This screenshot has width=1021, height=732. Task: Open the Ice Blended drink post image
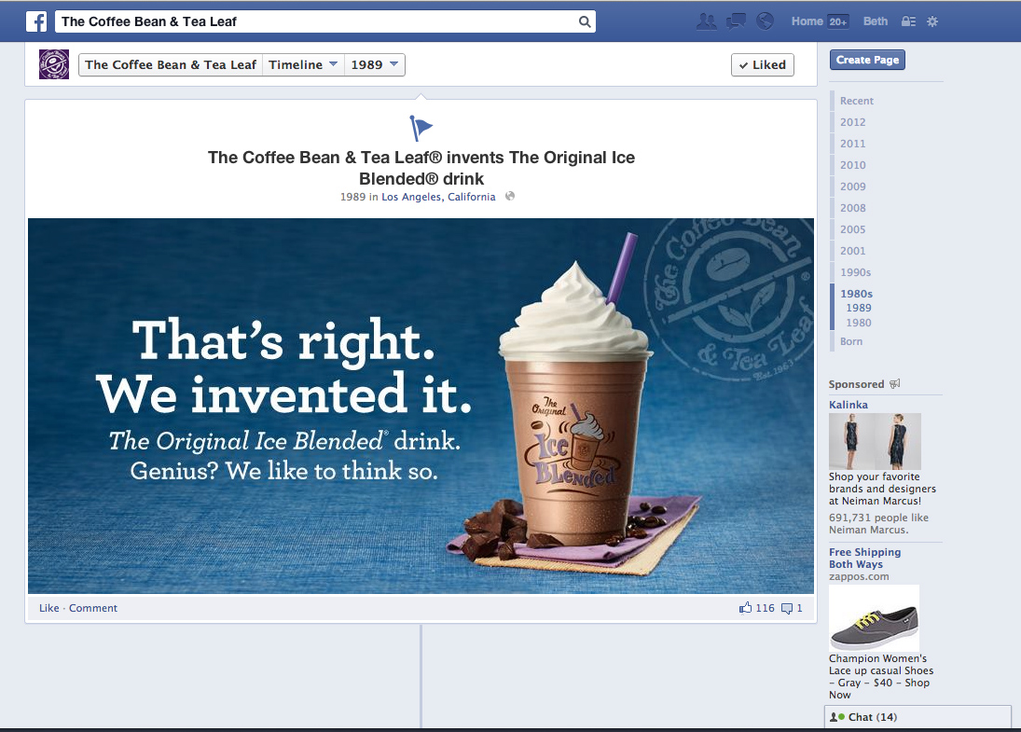421,406
